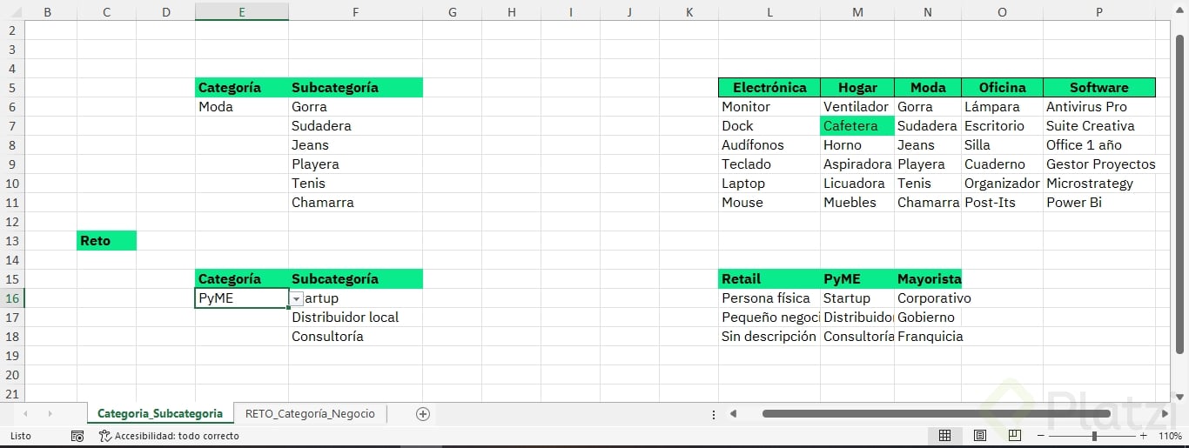Image resolution: width=1189 pixels, height=448 pixels.
Task: Select column F header
Action: (355, 12)
